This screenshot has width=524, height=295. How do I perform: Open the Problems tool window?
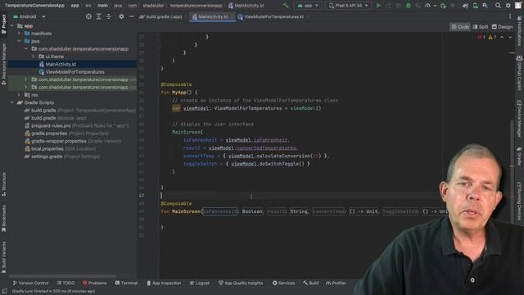[94, 283]
